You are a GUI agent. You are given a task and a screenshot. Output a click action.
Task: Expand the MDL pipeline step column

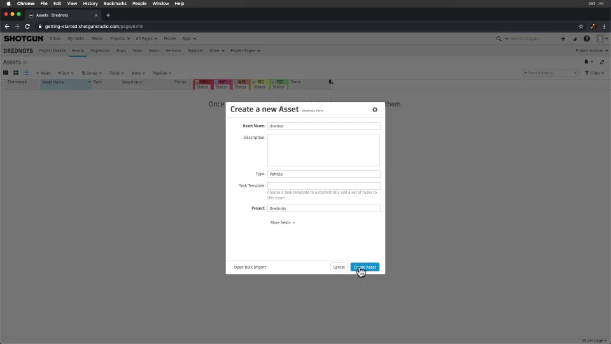[x=235, y=82]
